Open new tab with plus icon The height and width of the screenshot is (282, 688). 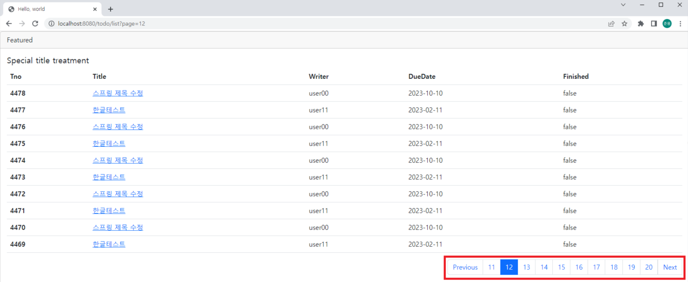[x=111, y=9]
